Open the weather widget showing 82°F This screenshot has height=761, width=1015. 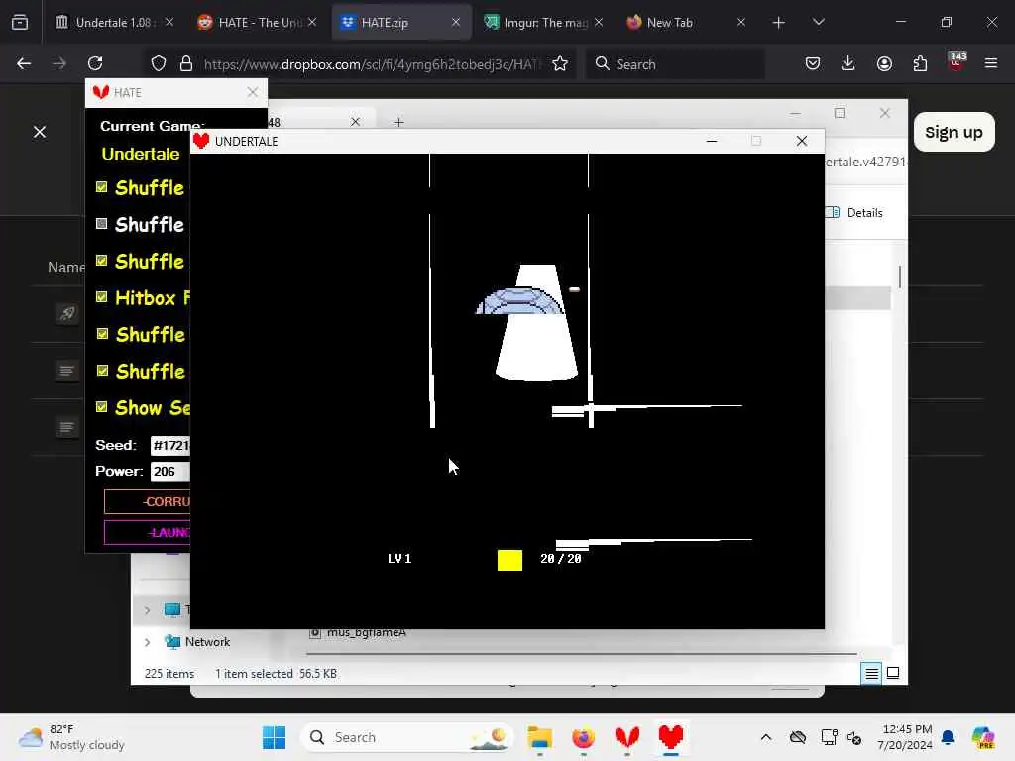(71, 737)
